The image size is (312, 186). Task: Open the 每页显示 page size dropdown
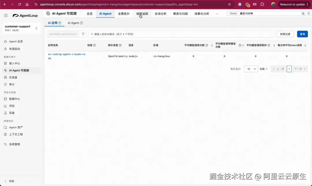pos(251,69)
